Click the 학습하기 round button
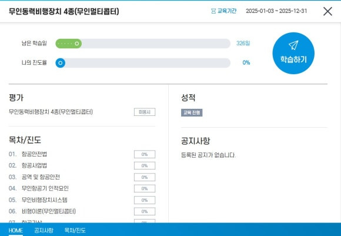Screen dimensions: 341x236 [x=293, y=54]
